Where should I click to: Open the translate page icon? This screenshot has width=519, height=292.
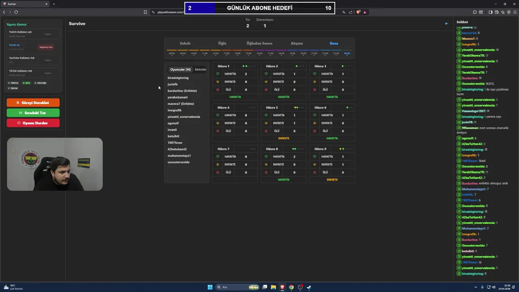(x=344, y=12)
